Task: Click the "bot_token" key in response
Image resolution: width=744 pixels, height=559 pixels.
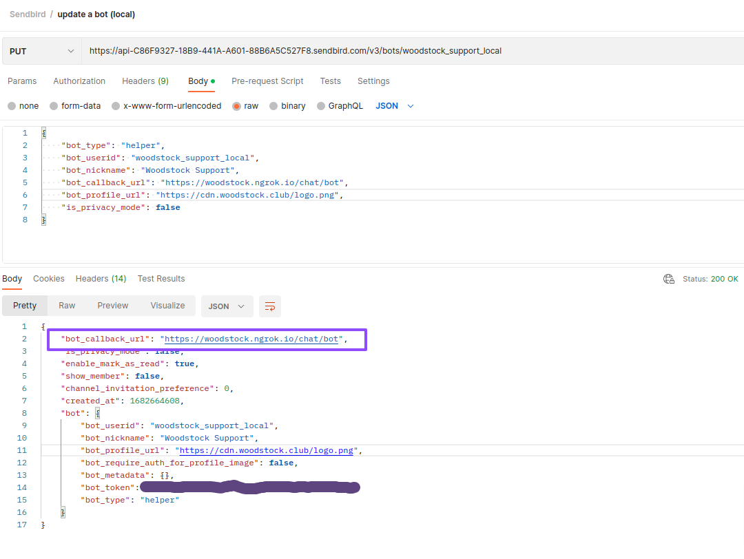Action: coord(108,487)
